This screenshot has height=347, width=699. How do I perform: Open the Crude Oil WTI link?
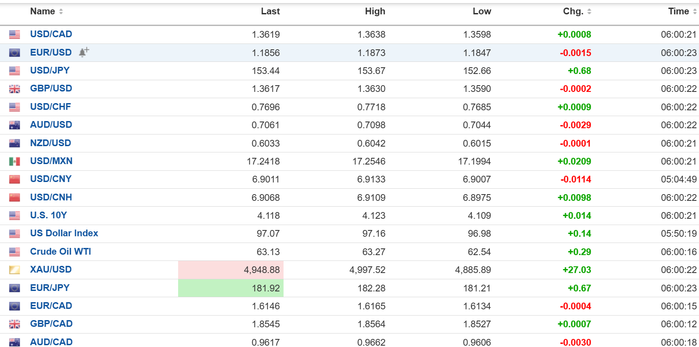click(x=61, y=252)
